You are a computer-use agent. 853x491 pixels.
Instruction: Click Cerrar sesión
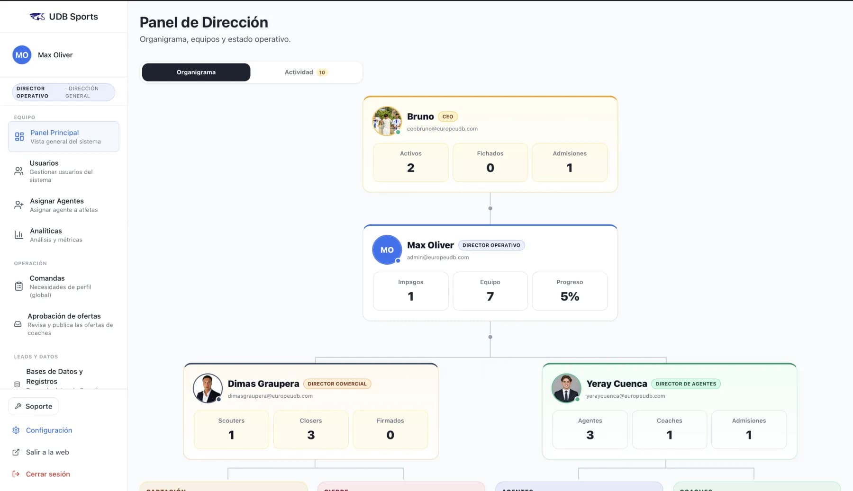(x=42, y=474)
